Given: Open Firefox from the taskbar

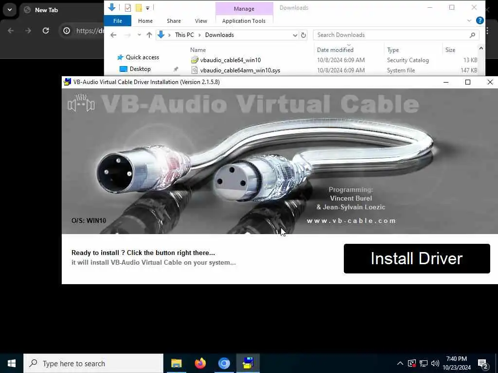Looking at the screenshot, I should pos(200,363).
